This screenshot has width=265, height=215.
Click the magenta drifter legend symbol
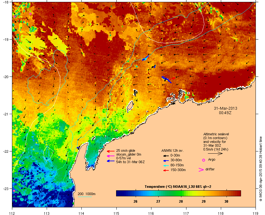(x=201, y=170)
